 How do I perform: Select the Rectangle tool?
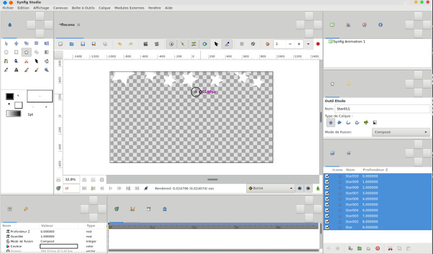16,53
